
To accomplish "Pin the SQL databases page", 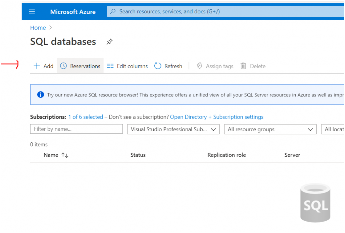I will 109,42.
